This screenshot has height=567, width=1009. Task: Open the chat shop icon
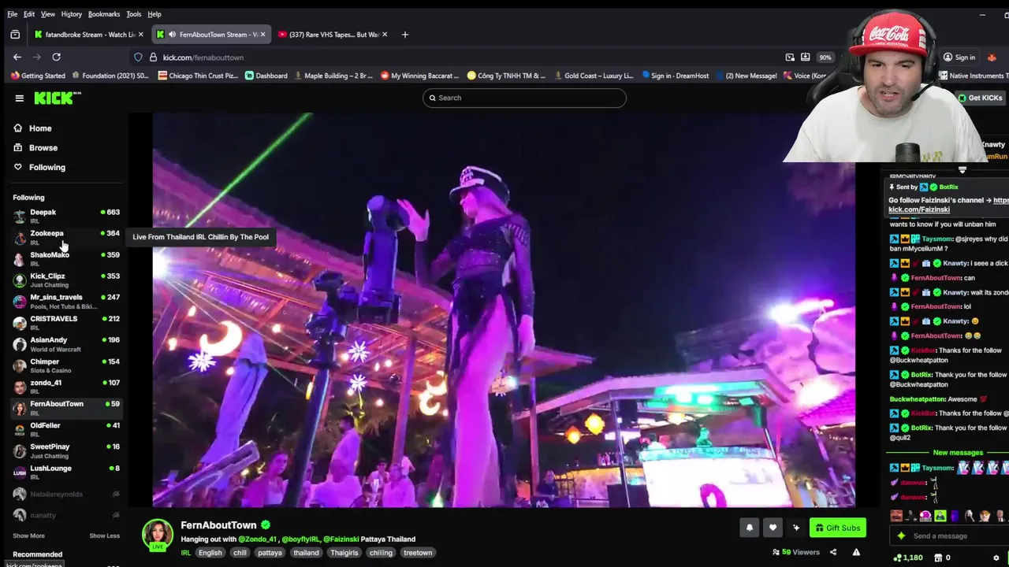(938, 558)
